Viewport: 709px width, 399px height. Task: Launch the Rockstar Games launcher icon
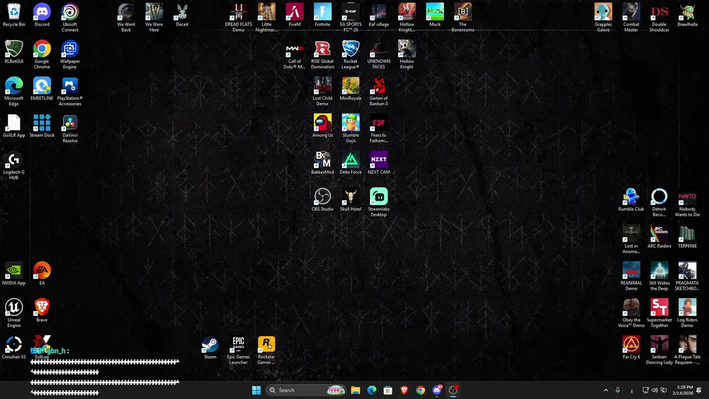tap(266, 350)
